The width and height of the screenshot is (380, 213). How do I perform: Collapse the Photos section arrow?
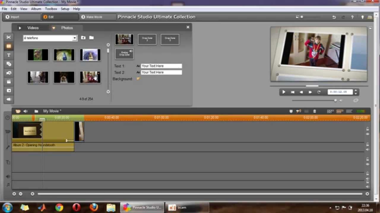(53, 28)
